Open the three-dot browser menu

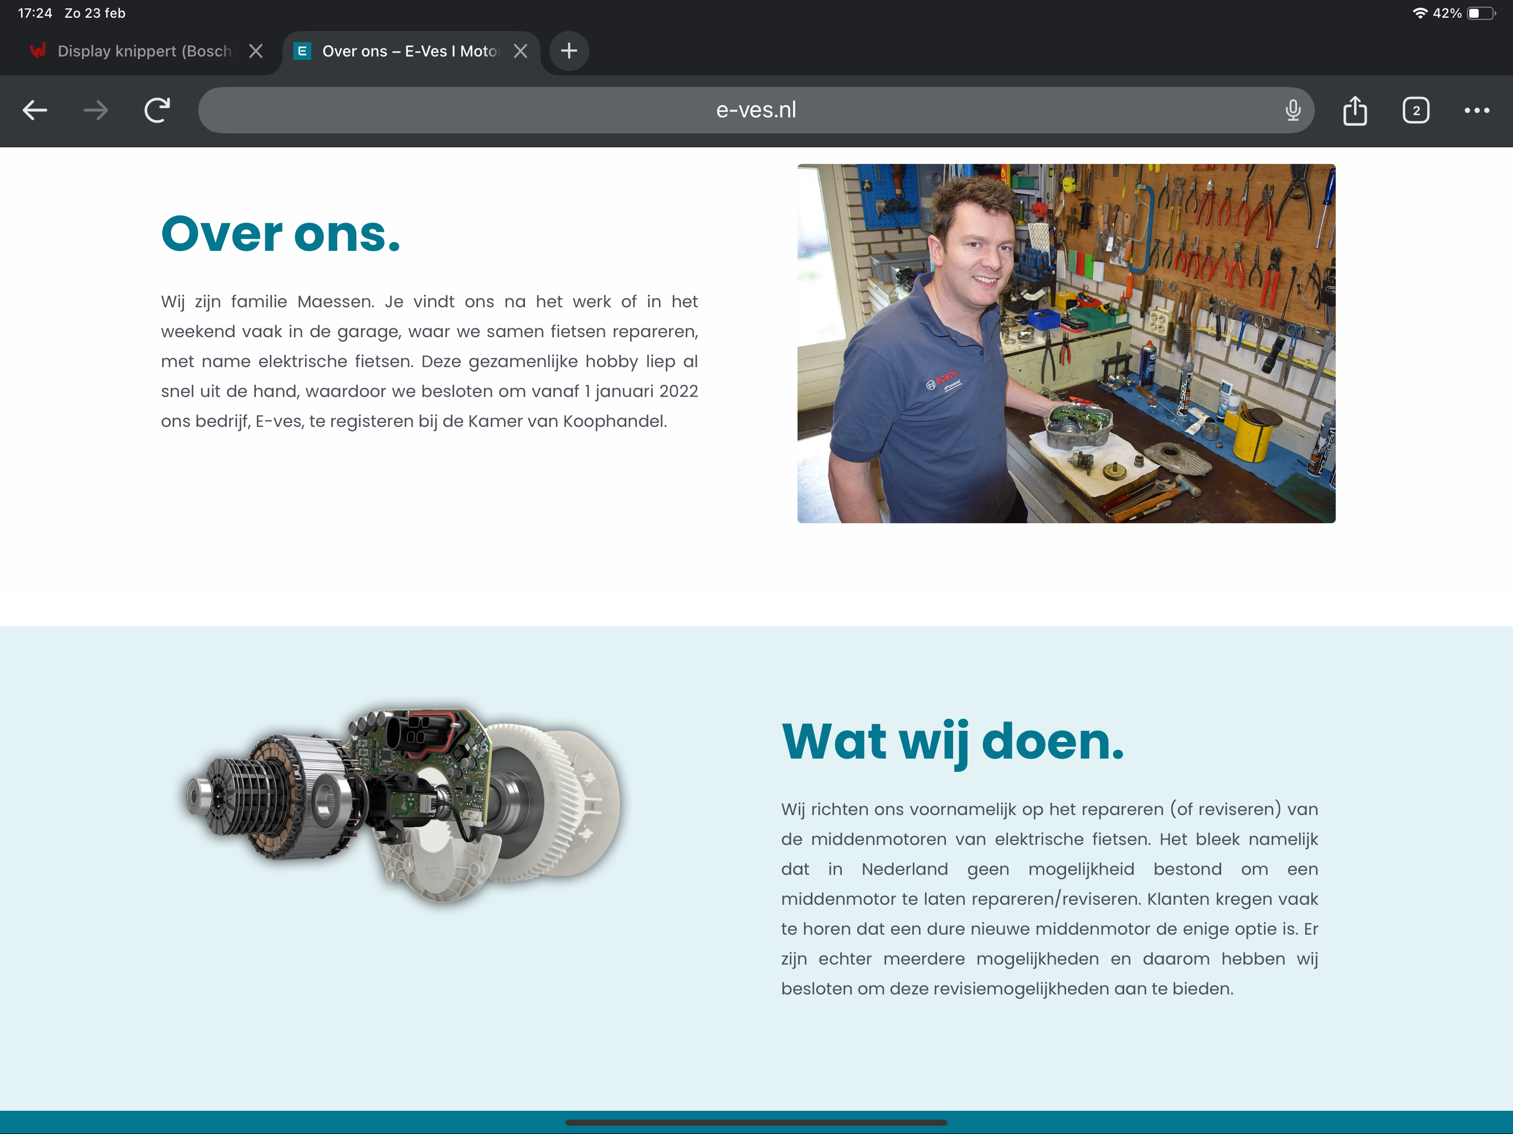[1476, 110]
